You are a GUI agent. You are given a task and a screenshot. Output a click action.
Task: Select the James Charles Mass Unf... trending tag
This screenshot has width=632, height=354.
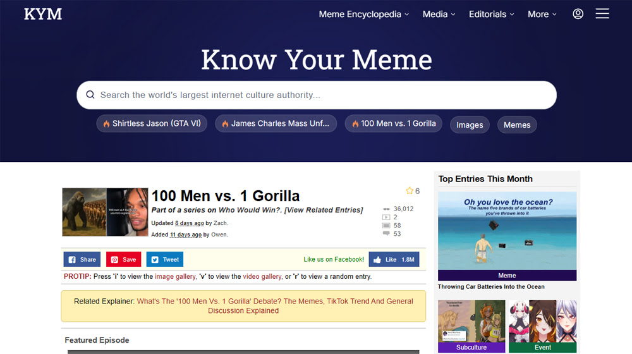[276, 123]
